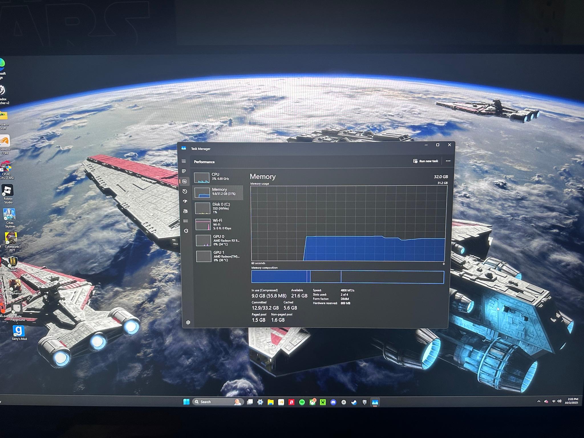
Task: Click the Hardware reserved 869 MB value
Action: [x=345, y=303]
